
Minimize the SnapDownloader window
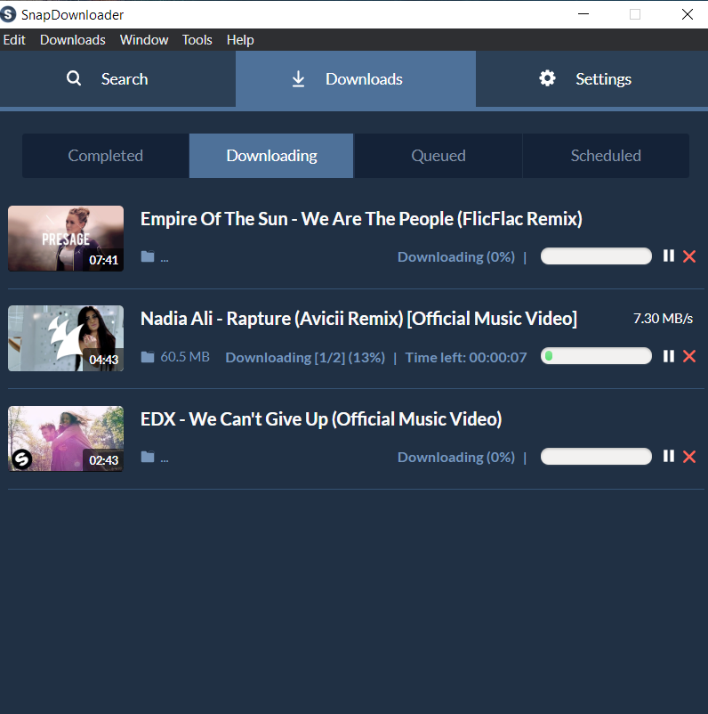point(583,14)
